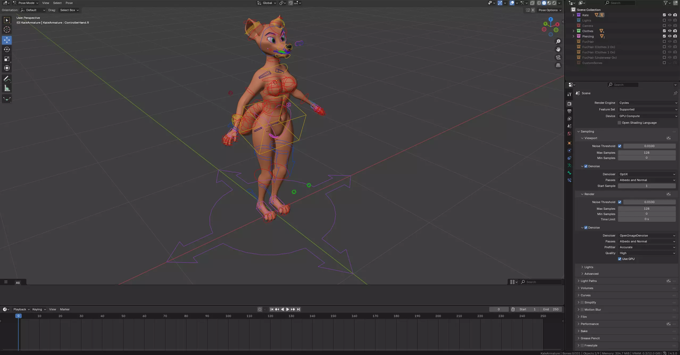Select the Annotate tool
The height and width of the screenshot is (355, 680).
click(x=7, y=79)
